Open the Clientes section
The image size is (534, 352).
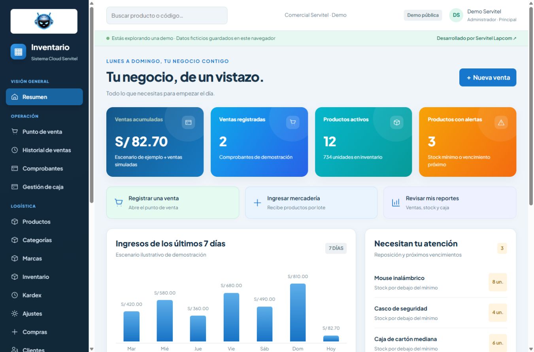point(44,349)
